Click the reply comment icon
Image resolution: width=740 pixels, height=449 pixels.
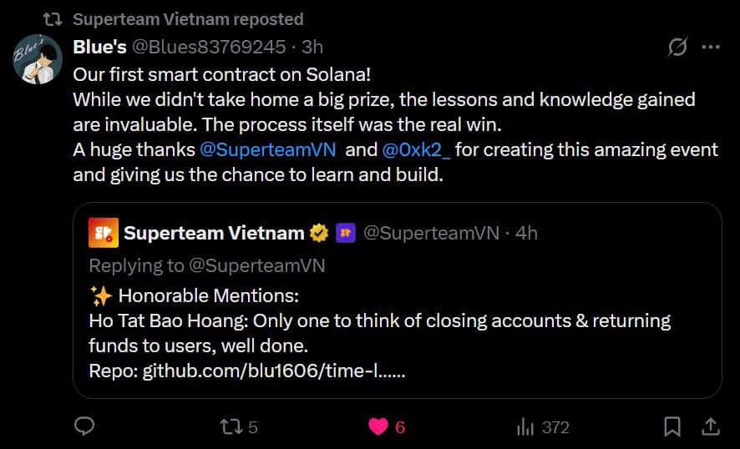tap(84, 426)
